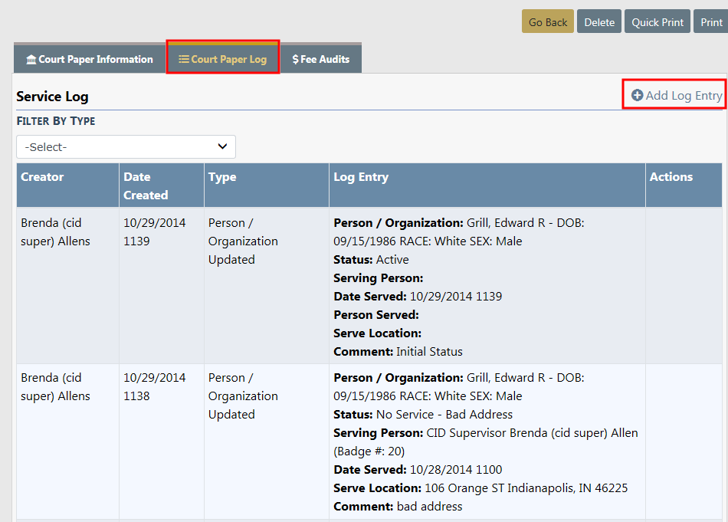The width and height of the screenshot is (728, 522).
Task: Click the plus circle icon for Add Log Entry
Action: click(x=637, y=96)
